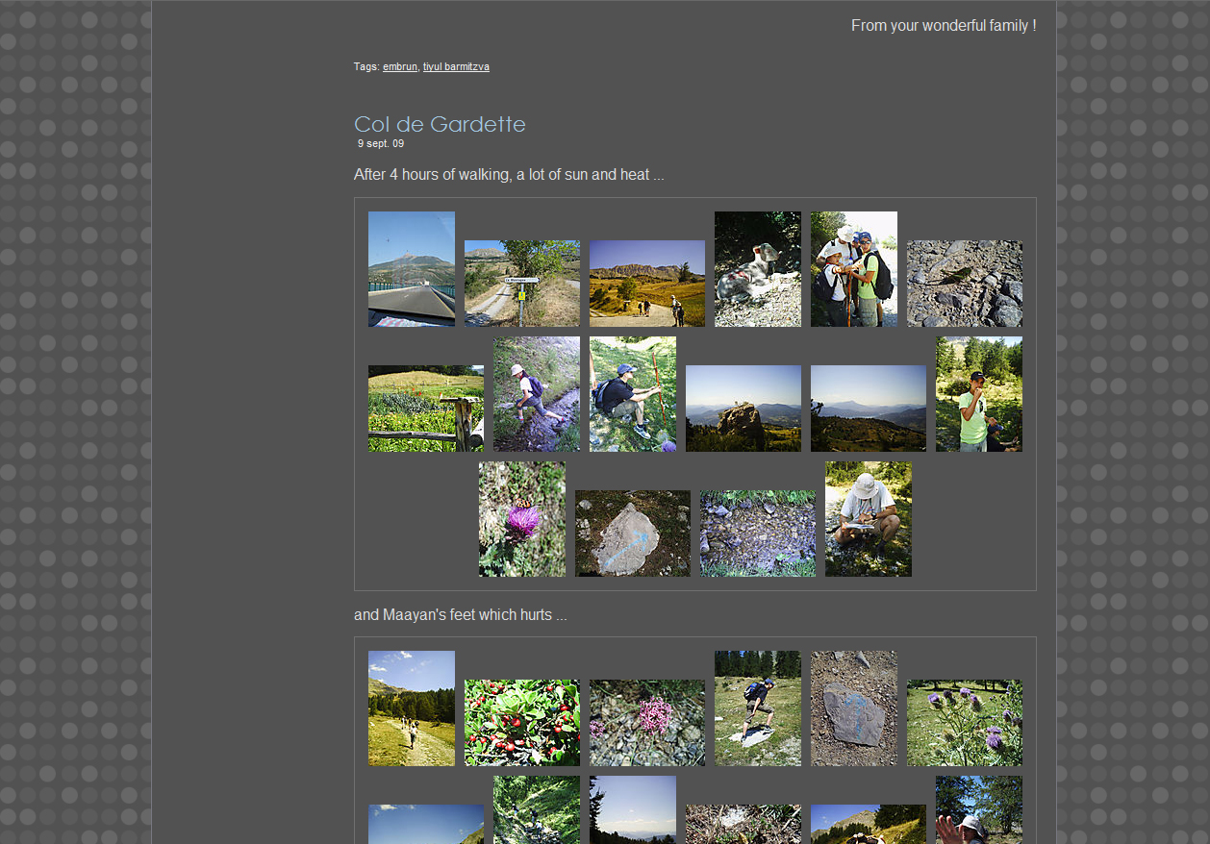Viewport: 1210px width, 844px height.
Task: Open kneeling man in white hat photo
Action: point(869,518)
